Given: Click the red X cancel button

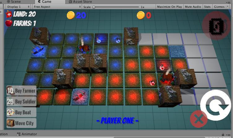Looking at the screenshot, I should pyautogui.click(x=199, y=119).
